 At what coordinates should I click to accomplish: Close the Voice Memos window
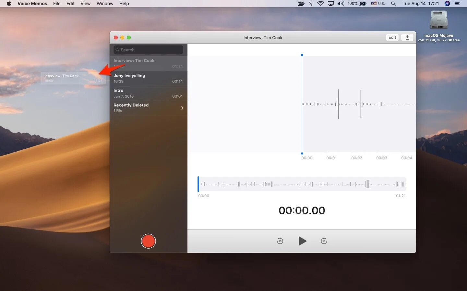pyautogui.click(x=116, y=38)
